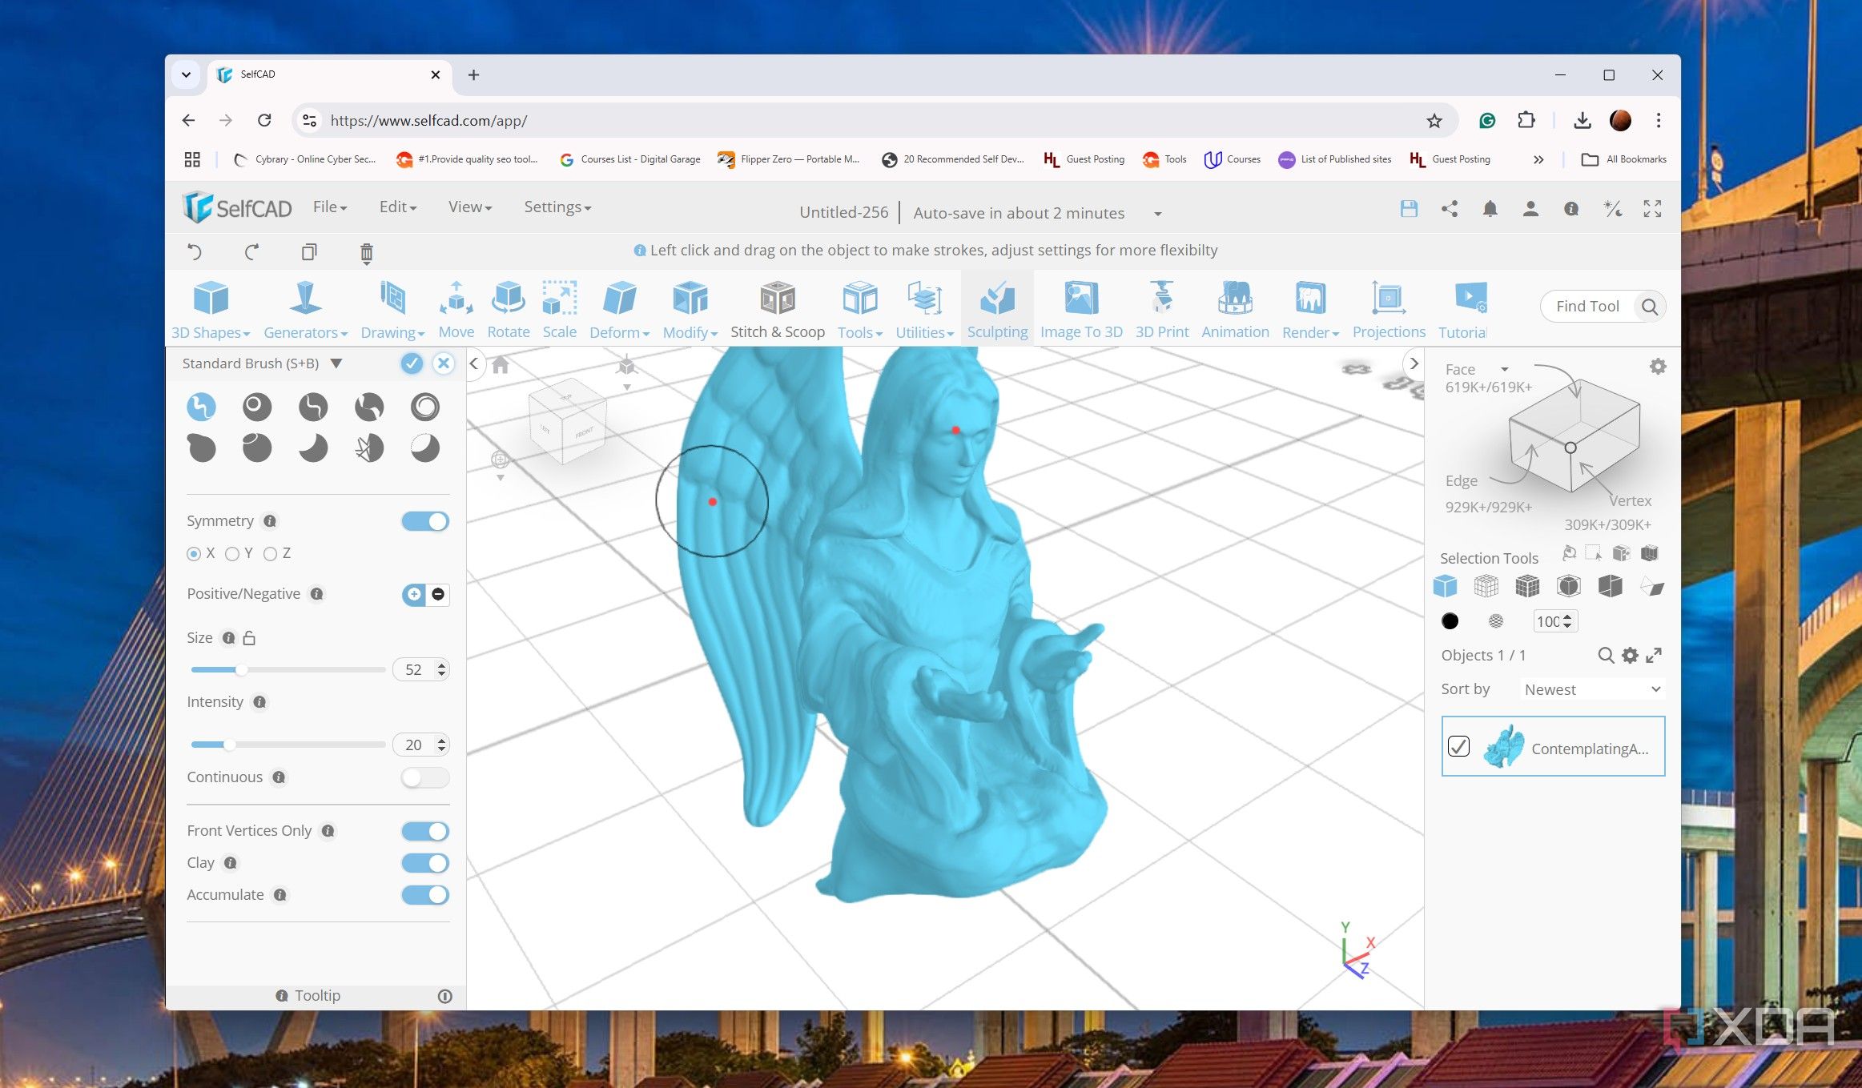Expand the 3D Shapes dropdown
The width and height of the screenshot is (1862, 1088).
pos(211,310)
